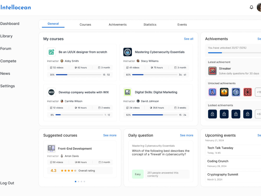Click the achievements unlocked 20/57 progress bar

234,53
